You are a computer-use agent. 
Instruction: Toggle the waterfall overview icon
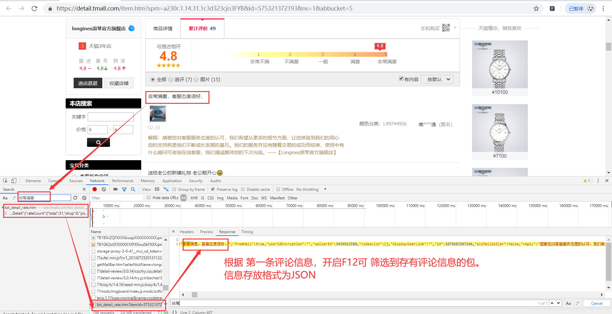point(166,189)
